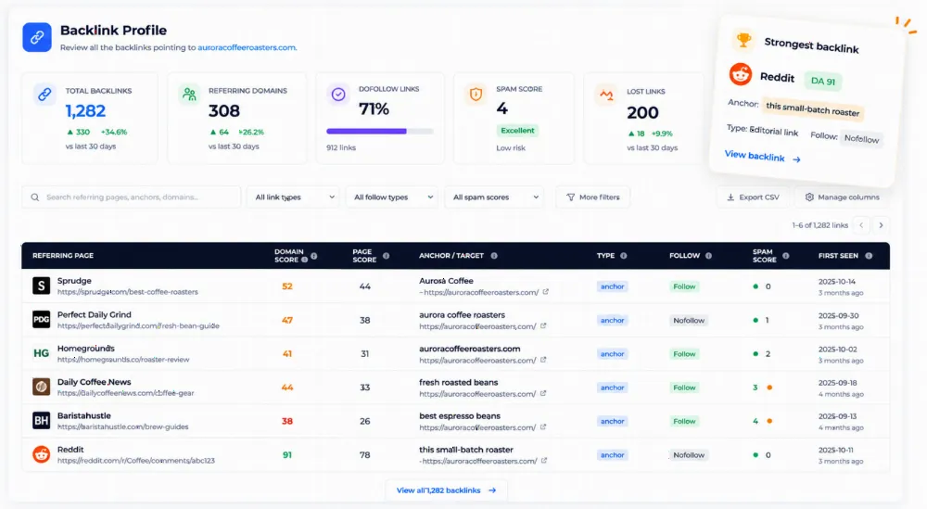Open external link icon in Reddit row
The image size is (927, 509).
coord(544,461)
